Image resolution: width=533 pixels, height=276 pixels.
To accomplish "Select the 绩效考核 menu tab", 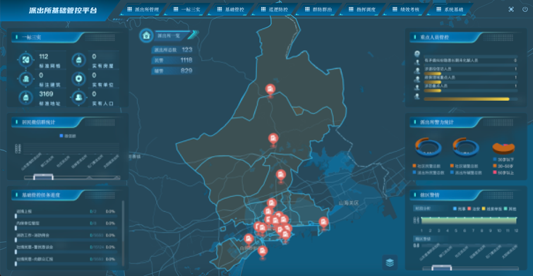I will (x=406, y=9).
